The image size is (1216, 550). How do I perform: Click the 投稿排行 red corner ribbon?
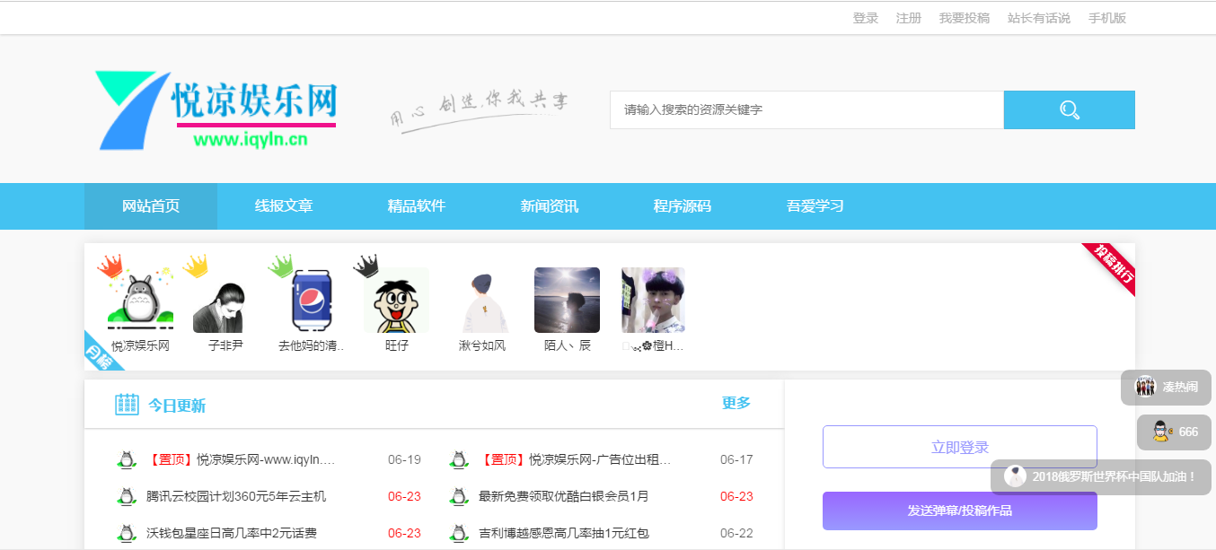(1111, 267)
